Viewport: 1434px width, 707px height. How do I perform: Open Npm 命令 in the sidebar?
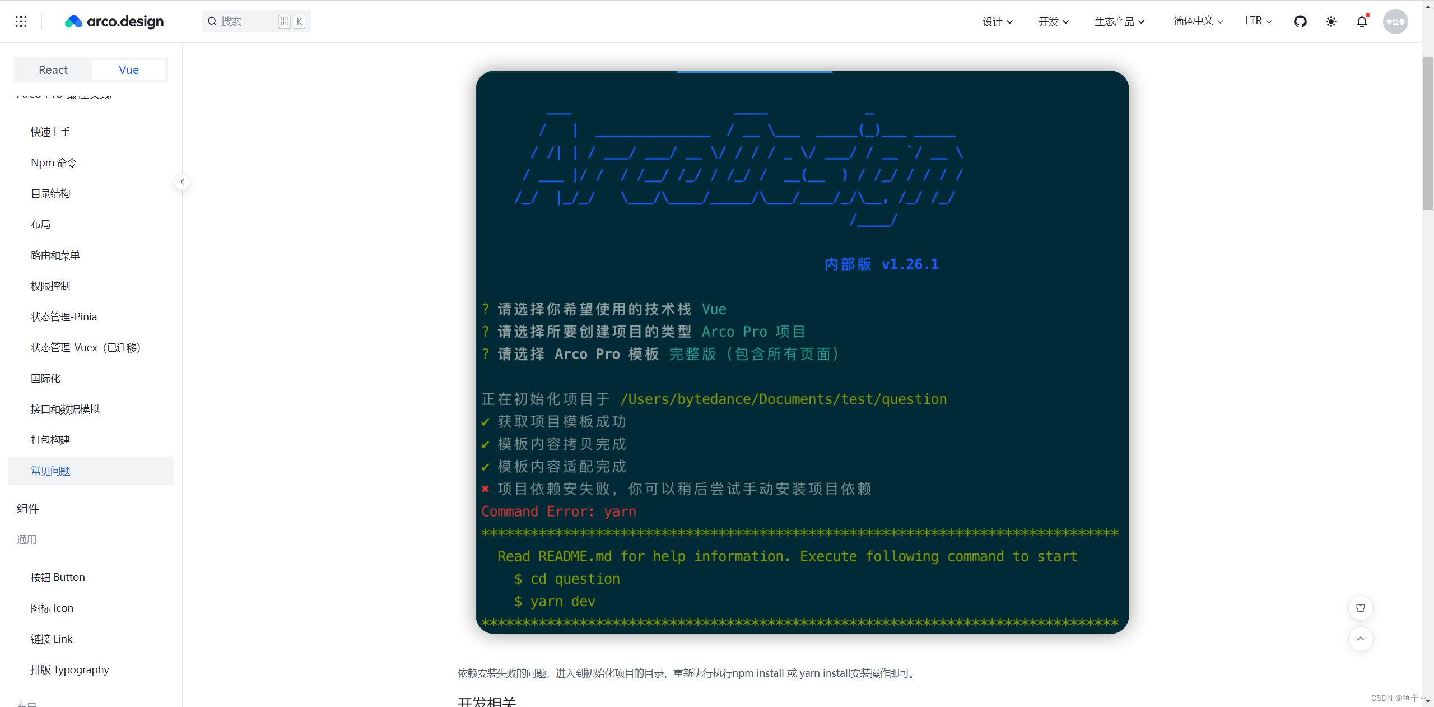coord(91,162)
